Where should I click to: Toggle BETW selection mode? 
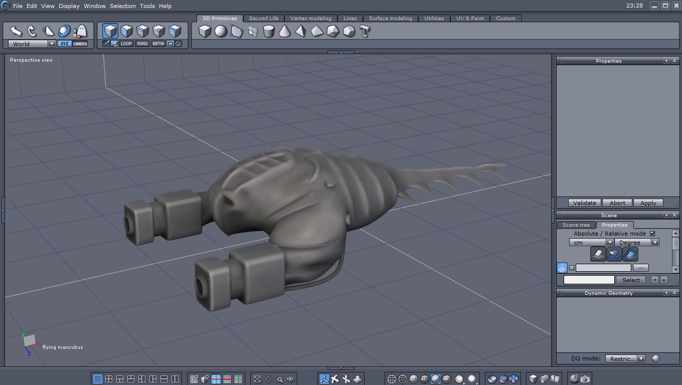[x=158, y=44]
